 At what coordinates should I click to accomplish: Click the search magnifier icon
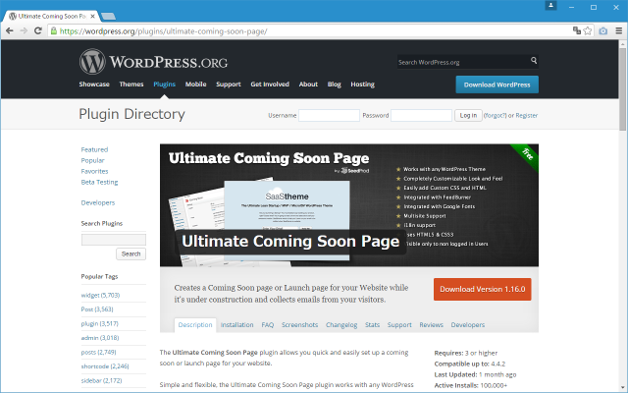534,61
